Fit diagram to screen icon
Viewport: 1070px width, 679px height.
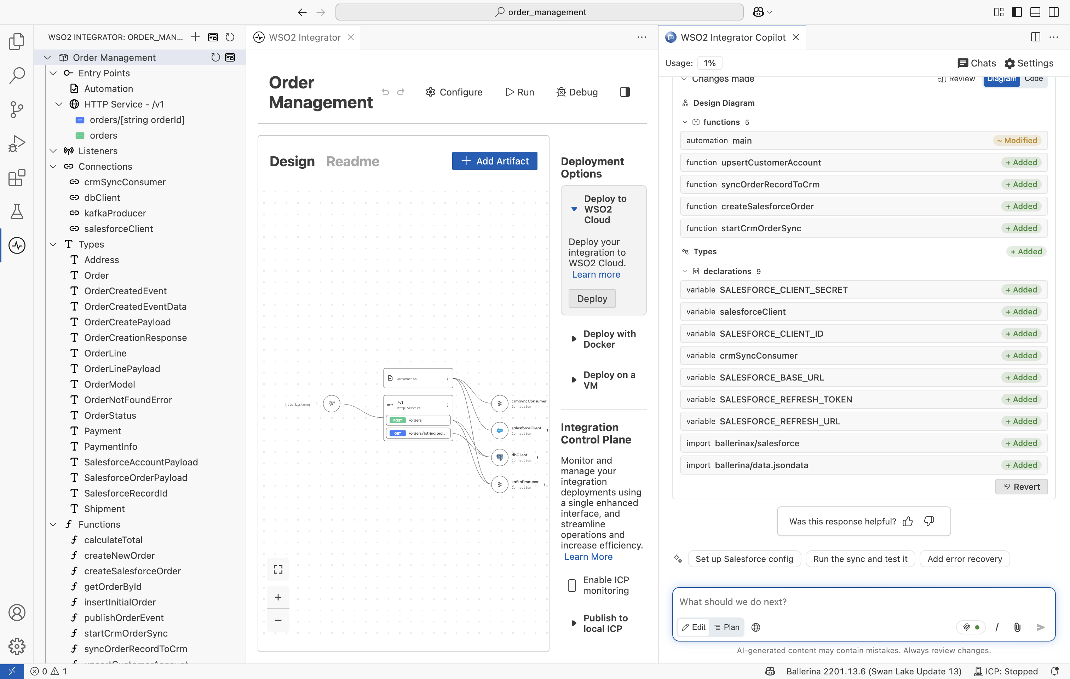point(278,569)
